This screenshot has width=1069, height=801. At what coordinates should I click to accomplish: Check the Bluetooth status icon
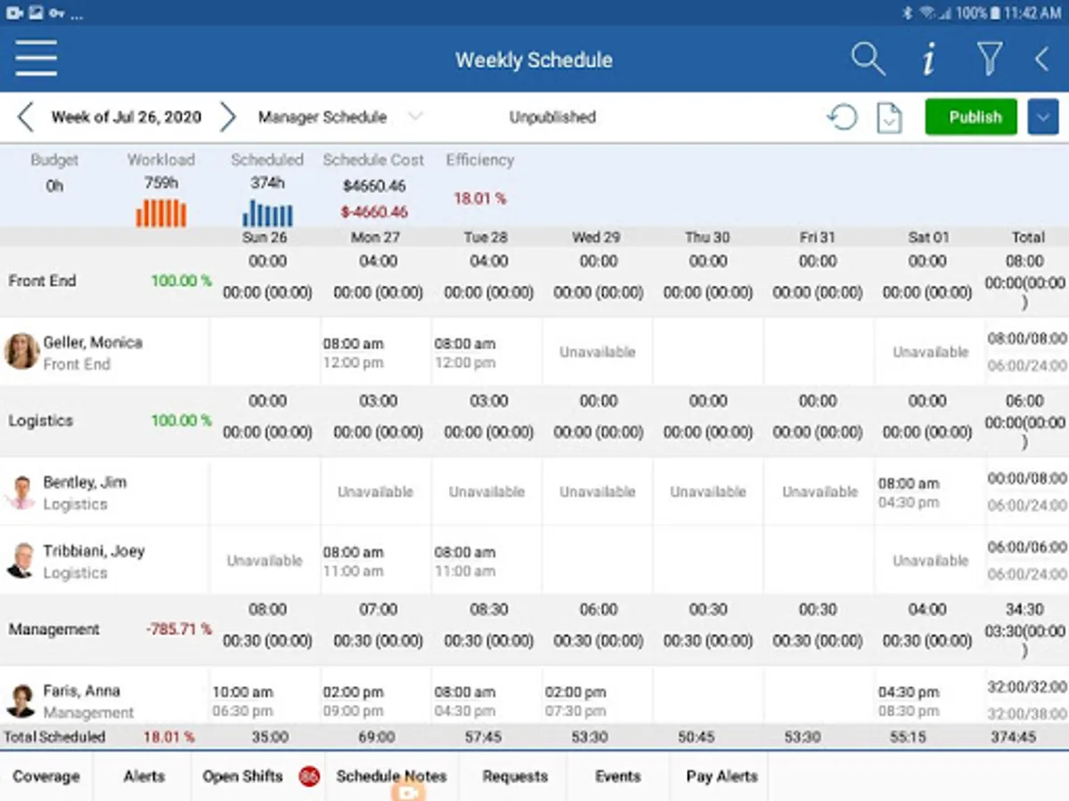[907, 12]
